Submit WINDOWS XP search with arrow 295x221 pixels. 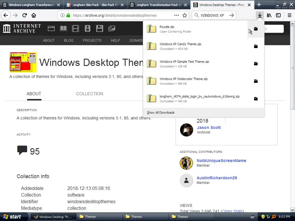232,15
